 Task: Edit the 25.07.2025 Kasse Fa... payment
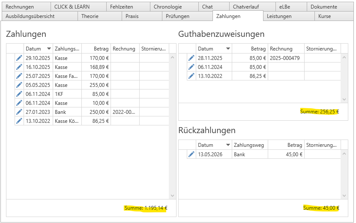(19, 76)
